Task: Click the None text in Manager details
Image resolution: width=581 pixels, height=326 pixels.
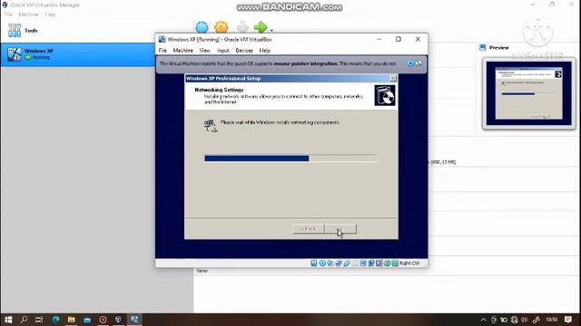Action: 202,271
